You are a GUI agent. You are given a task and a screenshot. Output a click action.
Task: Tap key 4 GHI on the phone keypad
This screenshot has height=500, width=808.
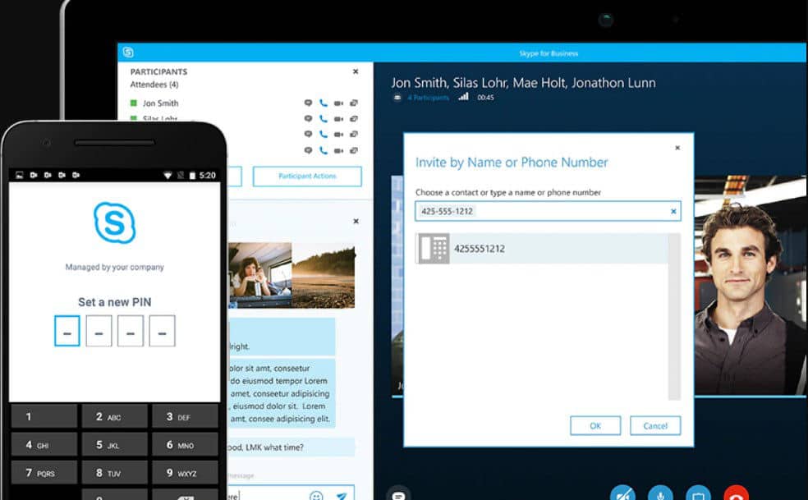[x=44, y=445]
